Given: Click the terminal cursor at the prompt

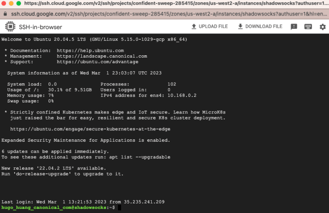Looking at the screenshot, I should [119, 208].
